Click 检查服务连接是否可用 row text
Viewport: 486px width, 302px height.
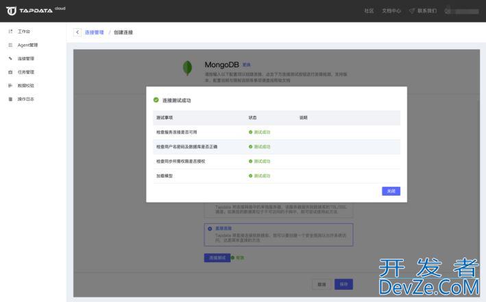point(177,132)
